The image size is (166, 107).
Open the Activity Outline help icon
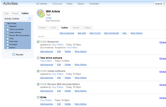(x=30, y=19)
